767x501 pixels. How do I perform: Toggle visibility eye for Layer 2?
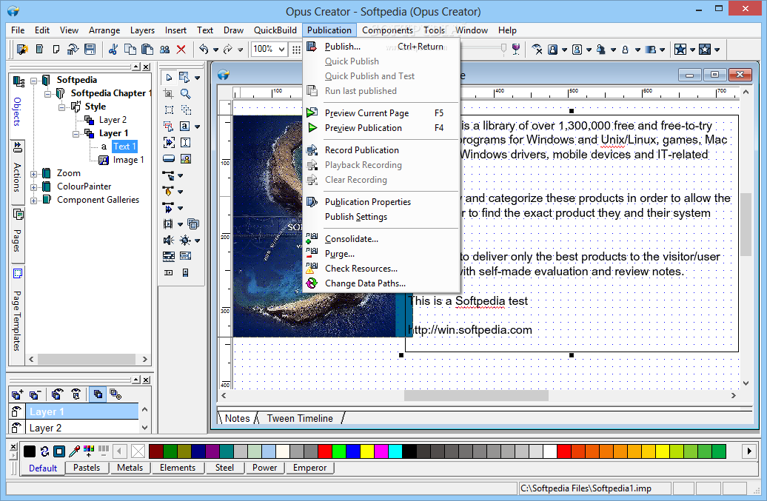(x=16, y=428)
